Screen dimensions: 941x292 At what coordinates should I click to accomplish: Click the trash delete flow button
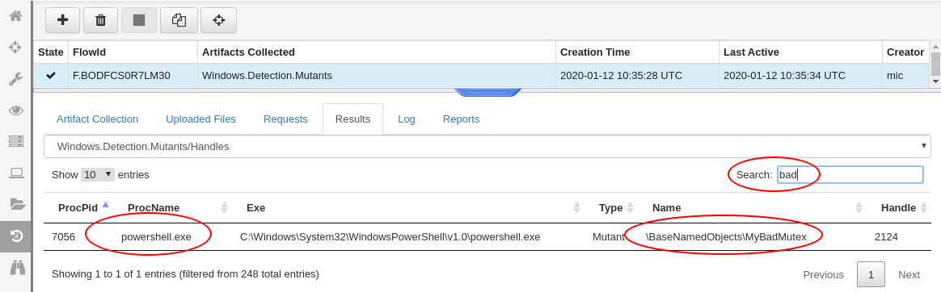(x=101, y=20)
